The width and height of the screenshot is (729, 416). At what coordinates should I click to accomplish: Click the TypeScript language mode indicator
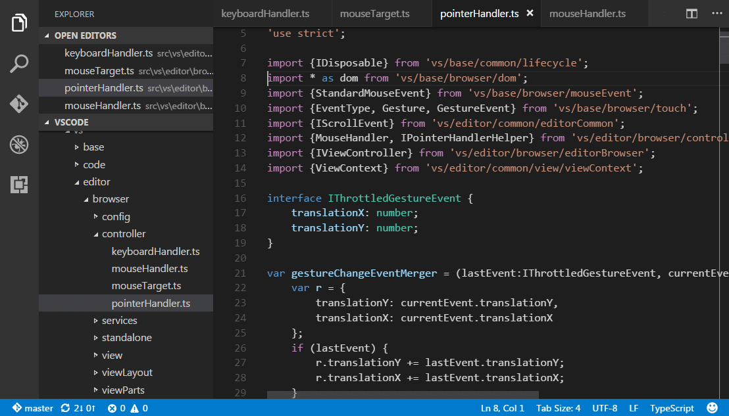pos(672,407)
